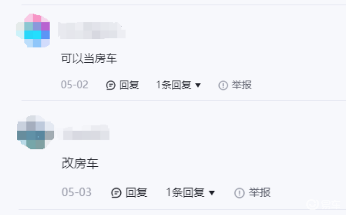
Task: Show "1条回复" under the "可以当房车" comment
Action: [x=173, y=85]
